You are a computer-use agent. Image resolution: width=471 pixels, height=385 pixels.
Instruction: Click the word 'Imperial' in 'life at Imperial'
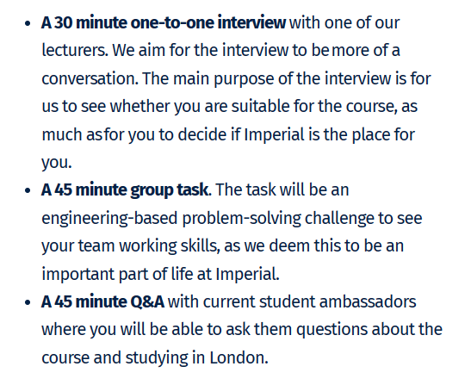(x=245, y=274)
